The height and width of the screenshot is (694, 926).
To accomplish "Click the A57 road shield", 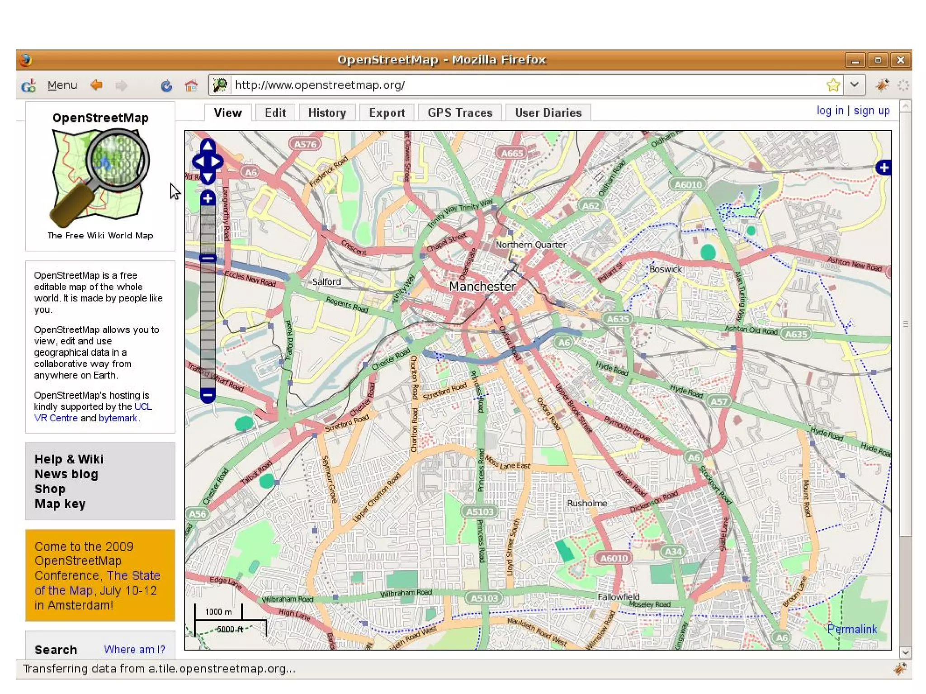I will tap(718, 401).
